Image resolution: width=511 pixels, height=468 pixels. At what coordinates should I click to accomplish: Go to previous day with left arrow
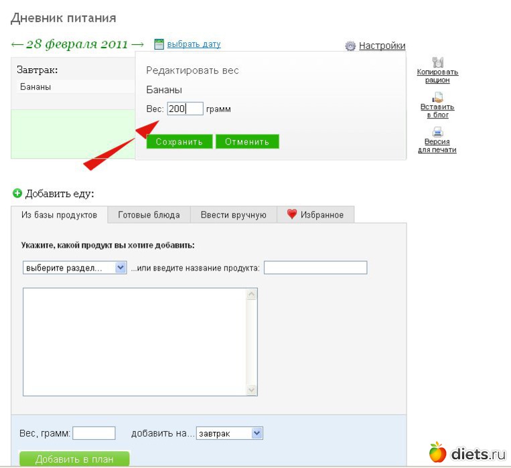coord(17,45)
